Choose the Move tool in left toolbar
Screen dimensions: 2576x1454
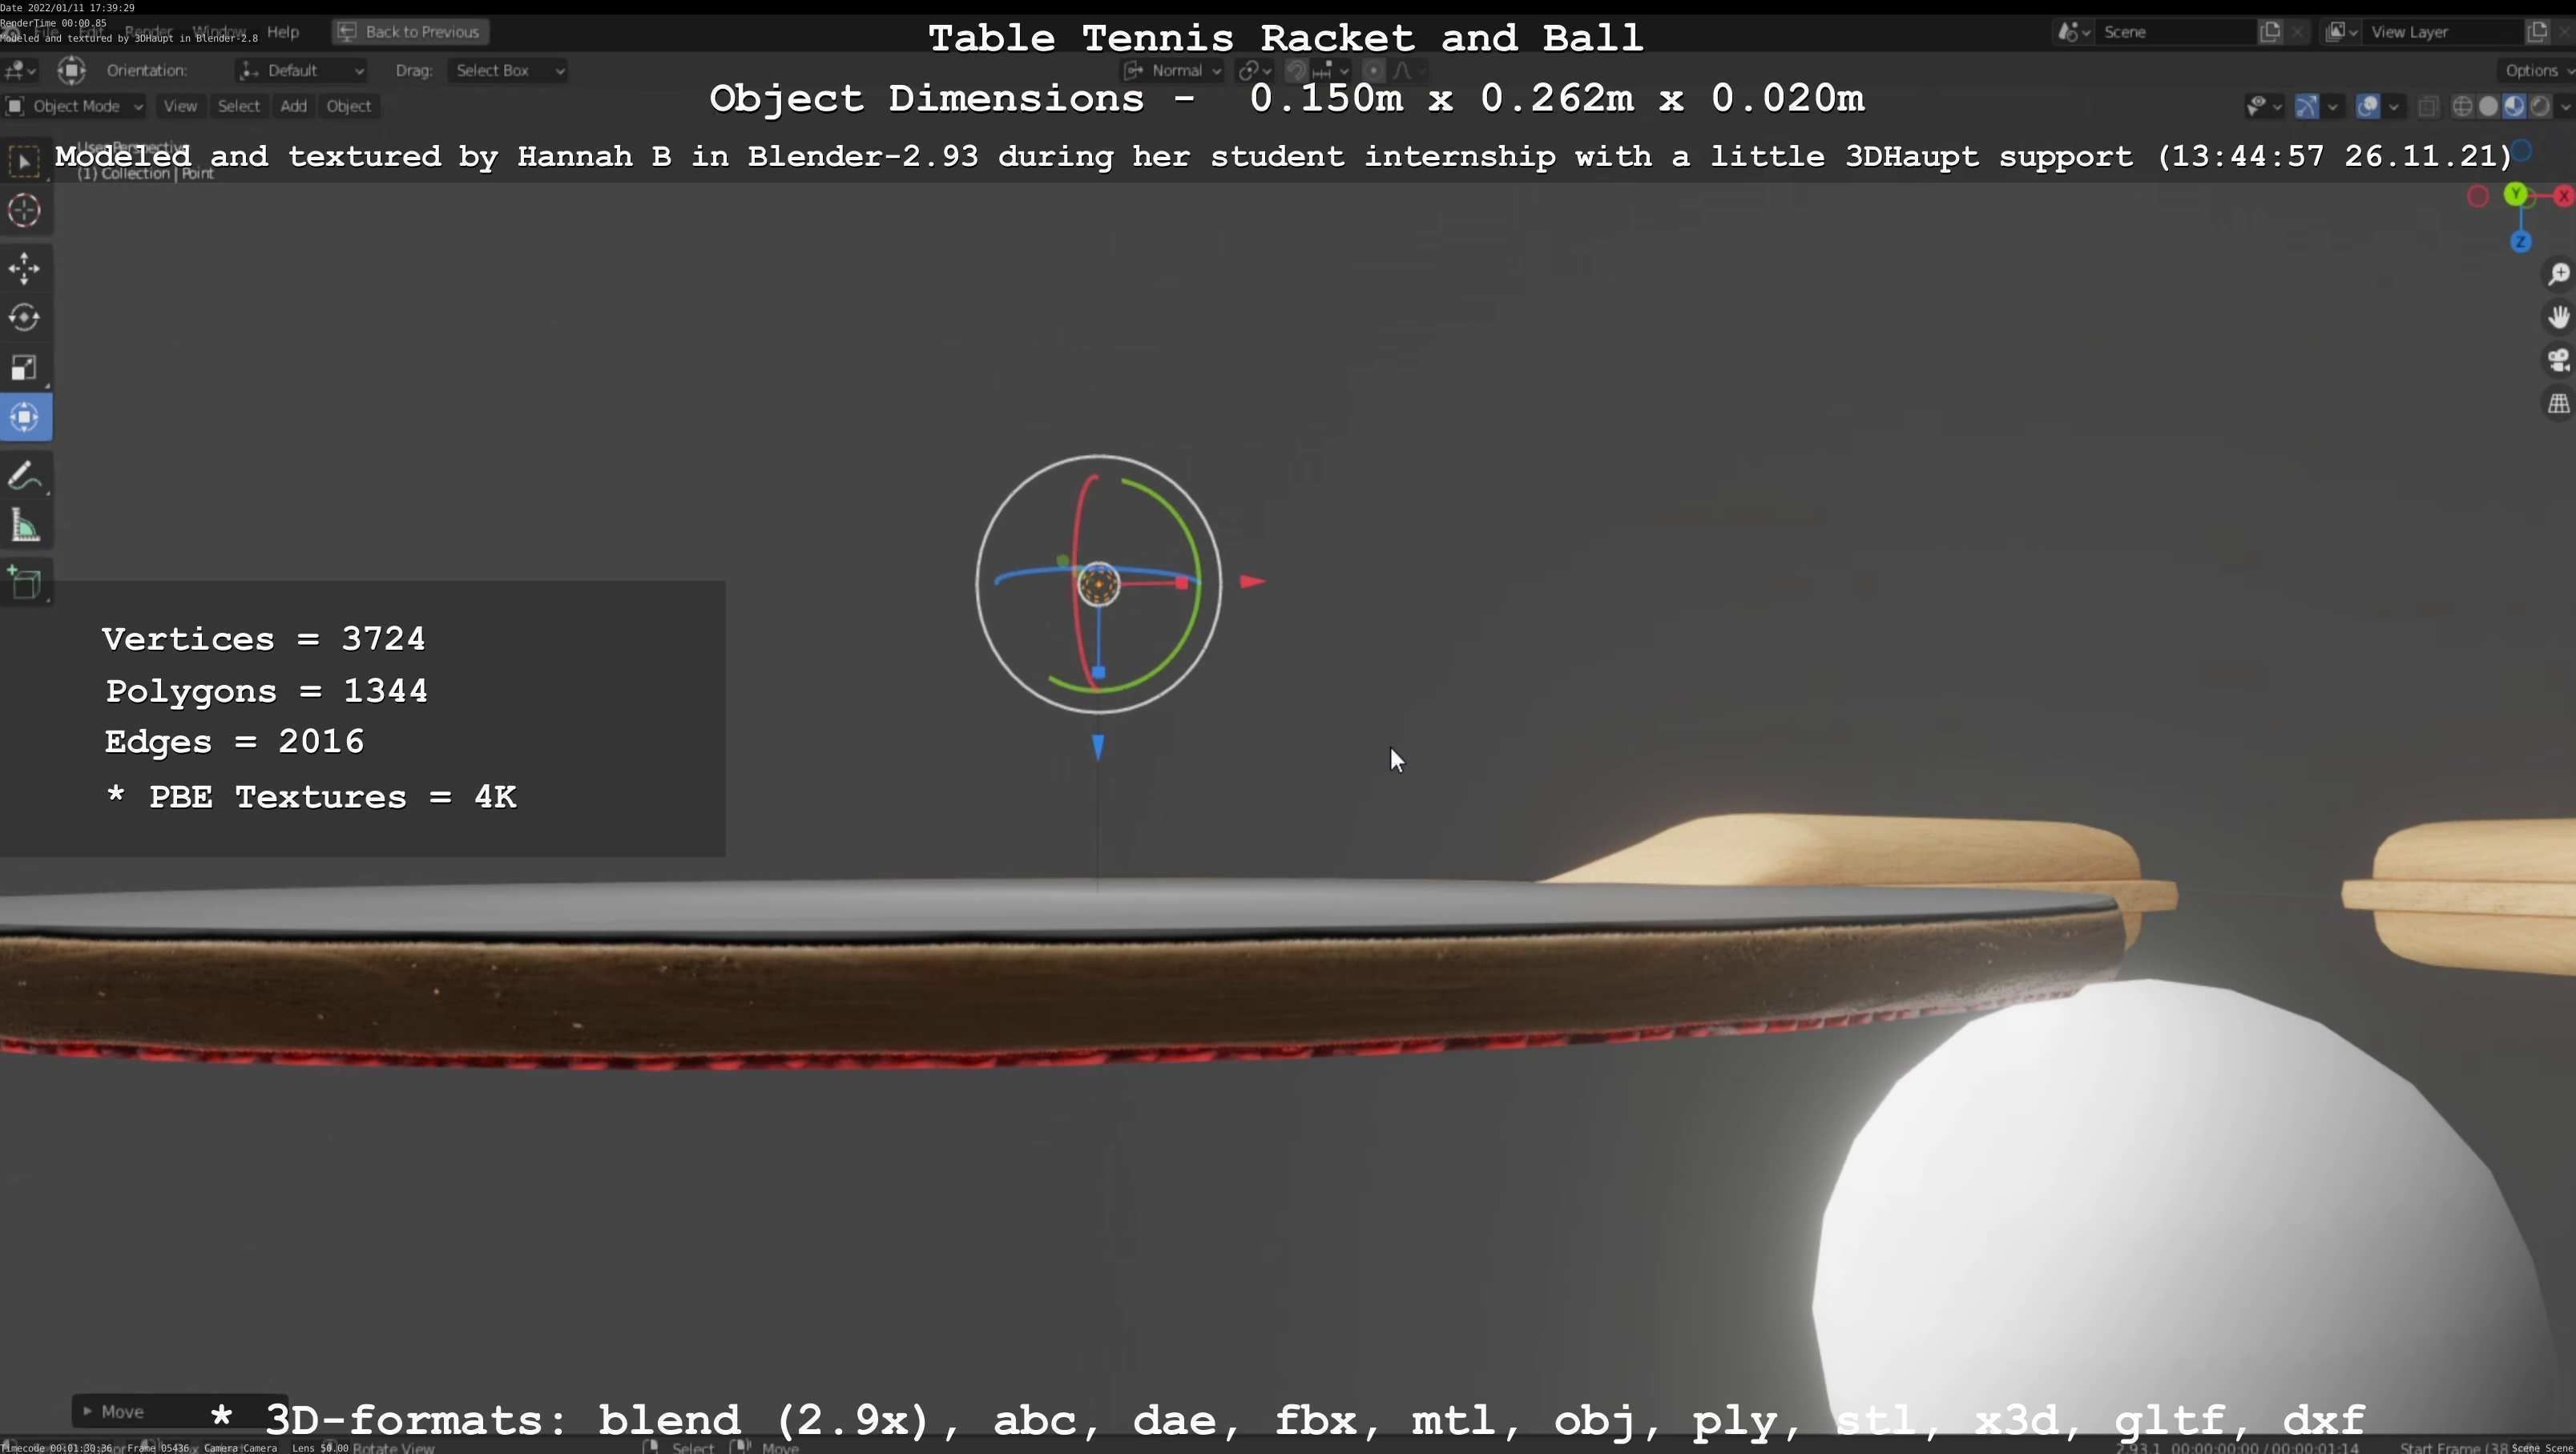[25, 268]
